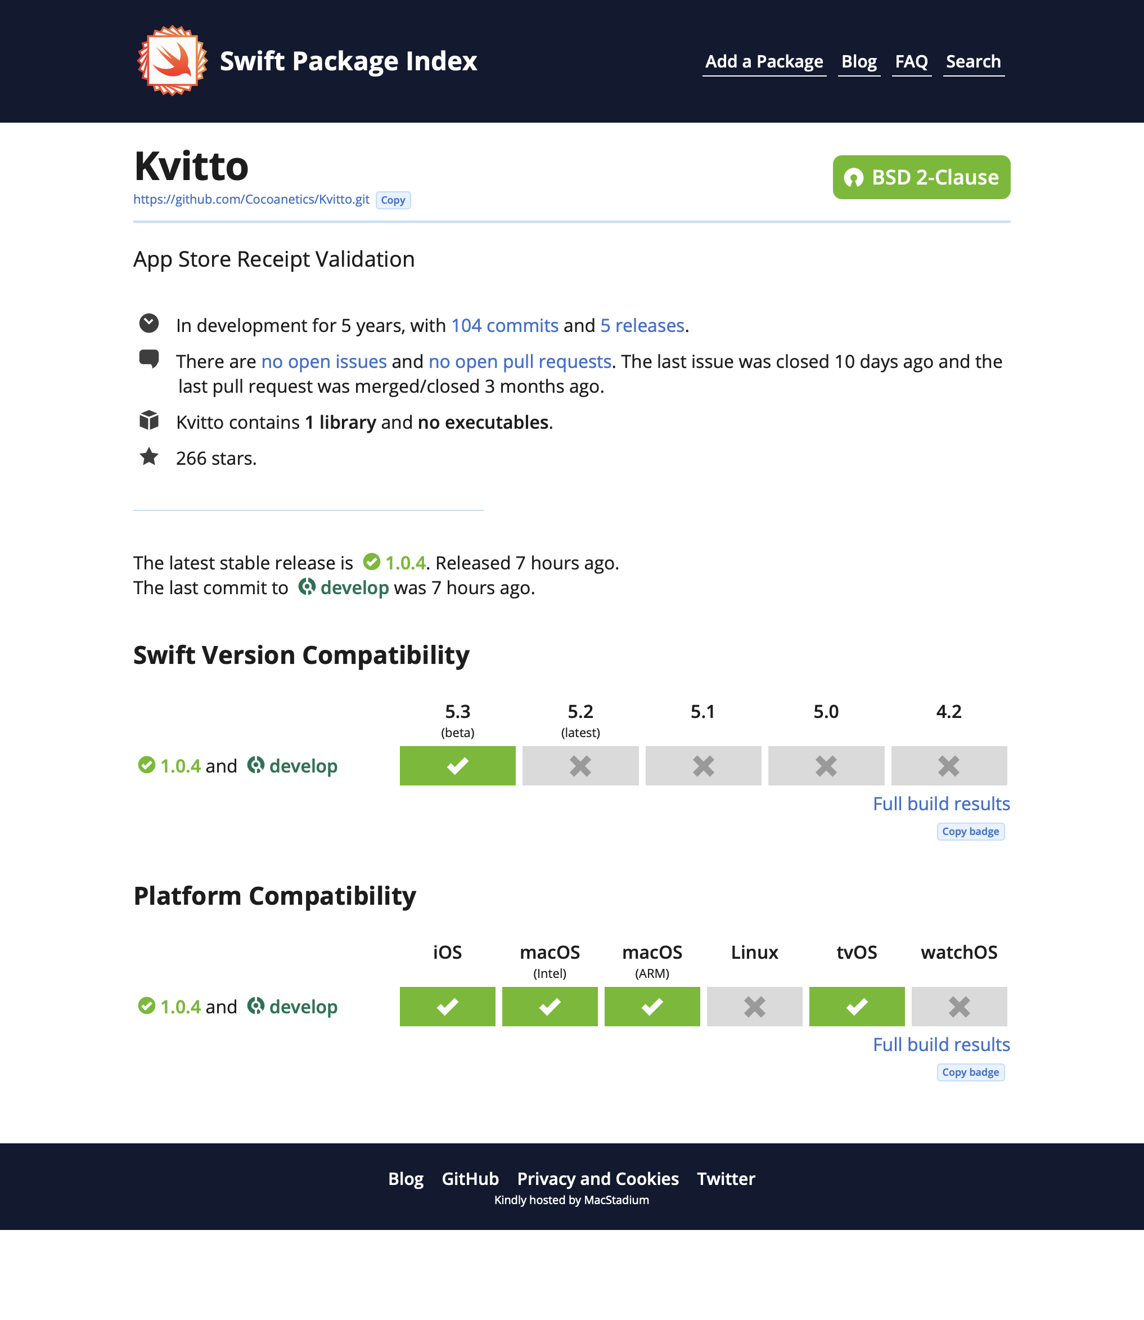This screenshot has height=1320, width=1144.
Task: Open Search in the header
Action: (x=973, y=61)
